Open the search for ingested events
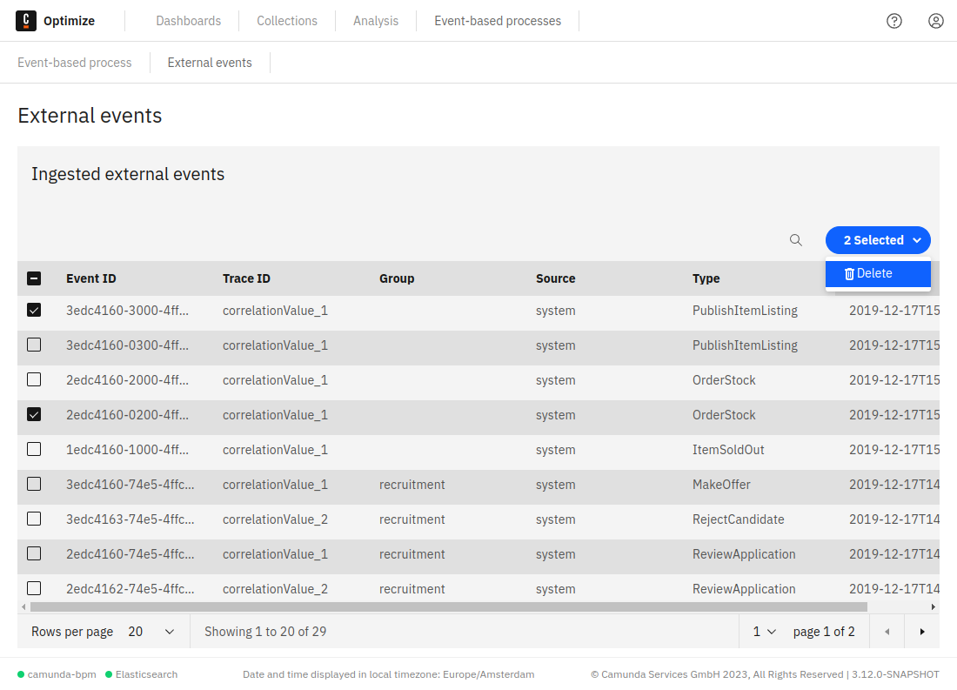Screen dimensions: 957x690 pyautogui.click(x=795, y=240)
